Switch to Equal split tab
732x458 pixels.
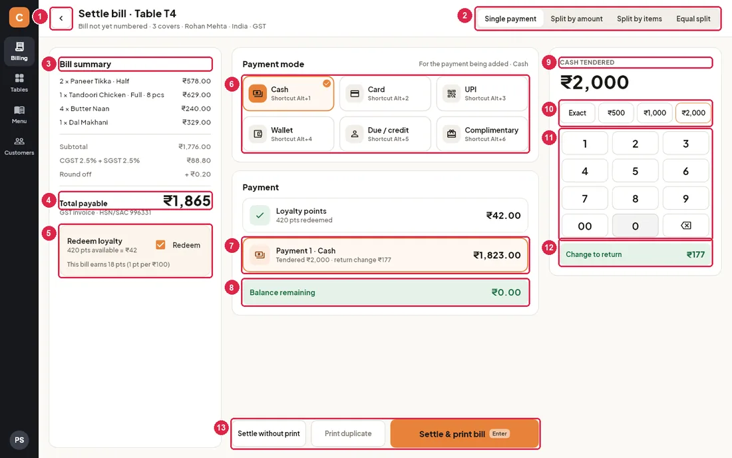coord(693,19)
